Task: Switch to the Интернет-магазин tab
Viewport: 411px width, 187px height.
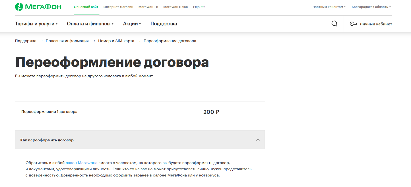Action: (118, 7)
